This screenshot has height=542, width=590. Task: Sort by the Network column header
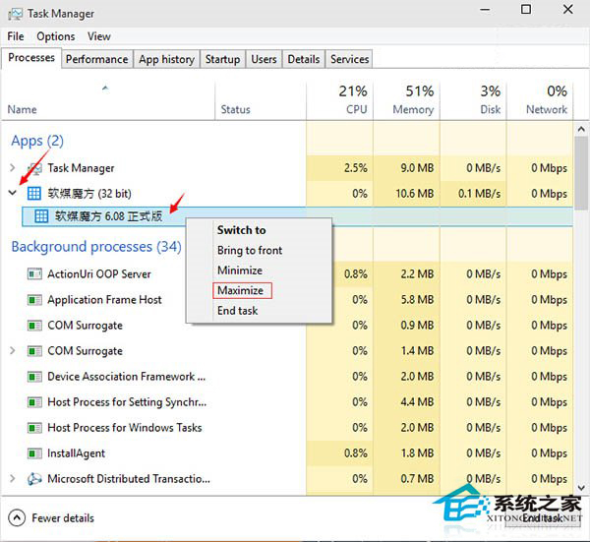click(x=540, y=101)
